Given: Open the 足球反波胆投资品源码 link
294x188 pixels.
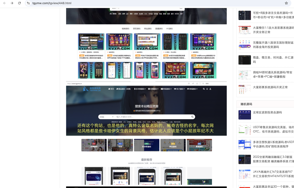Looking at the screenshot, I should [267, 112].
